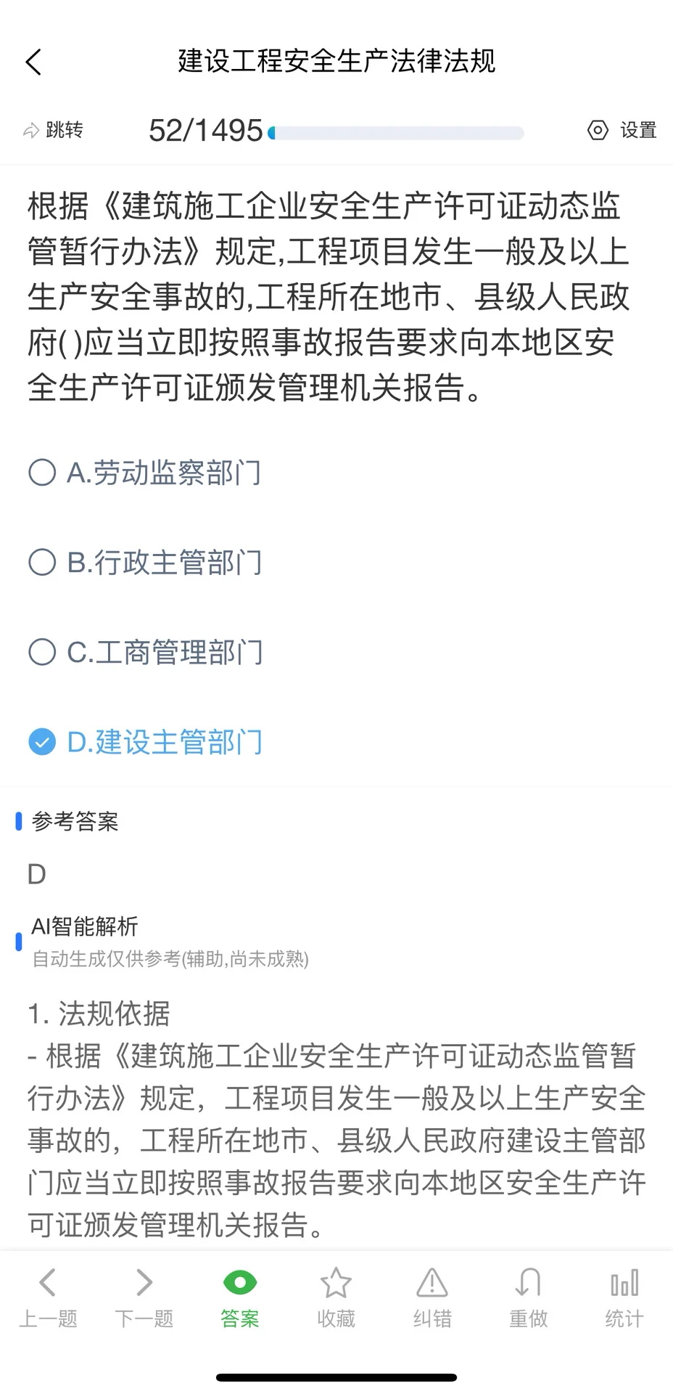Go to next question with 下一题 arrow
The height and width of the screenshot is (1394, 673).
click(x=144, y=1283)
